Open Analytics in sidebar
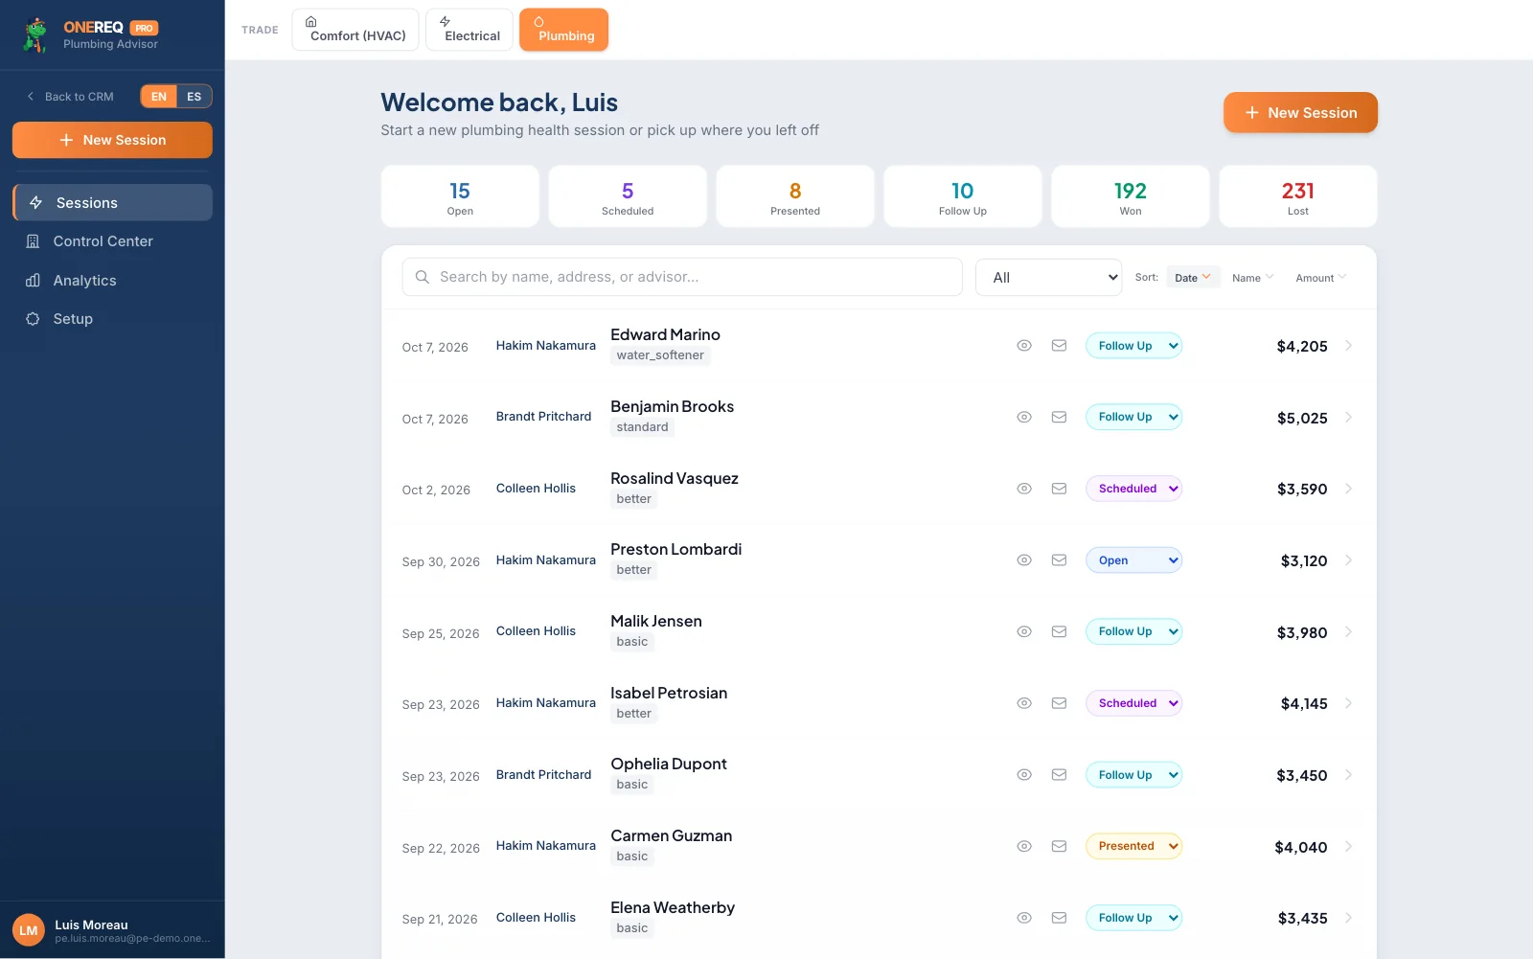Image resolution: width=1533 pixels, height=959 pixels. click(112, 281)
